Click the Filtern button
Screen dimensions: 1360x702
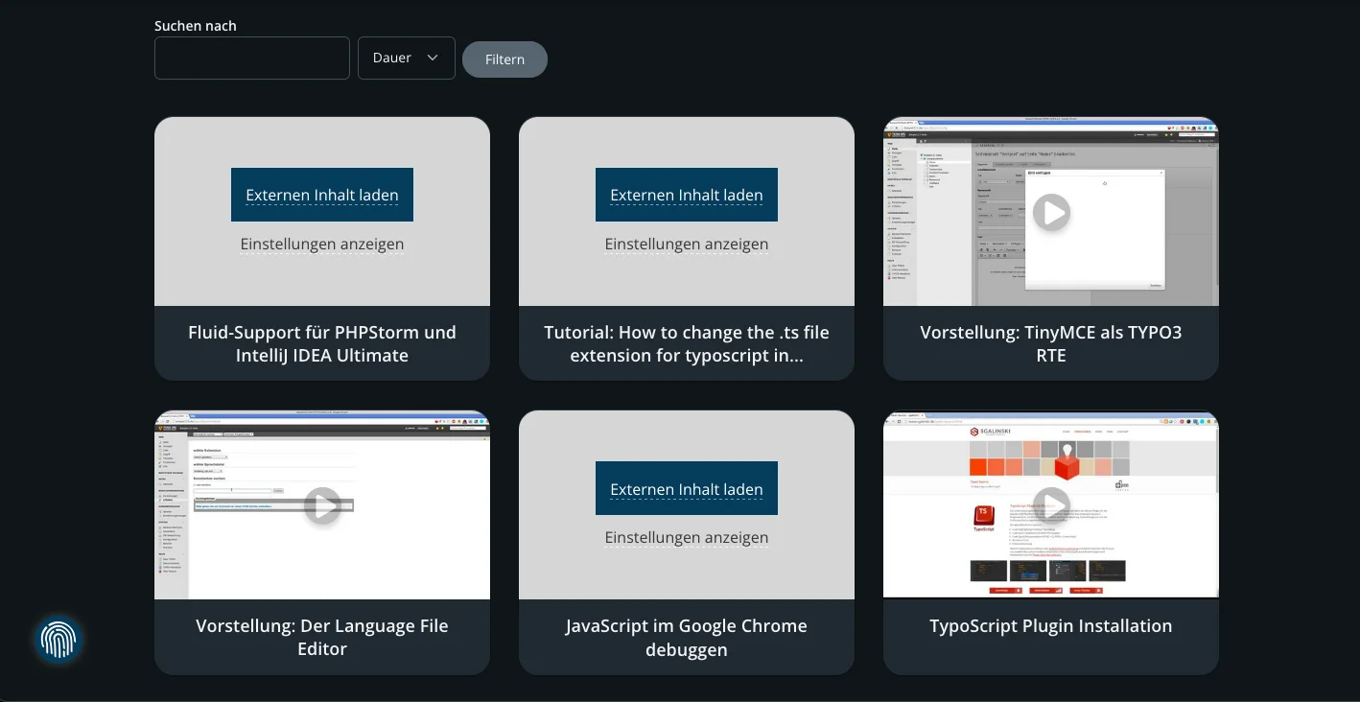pos(504,58)
